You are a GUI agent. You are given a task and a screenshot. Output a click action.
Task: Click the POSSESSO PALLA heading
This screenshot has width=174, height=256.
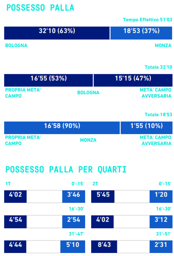(x=40, y=8)
